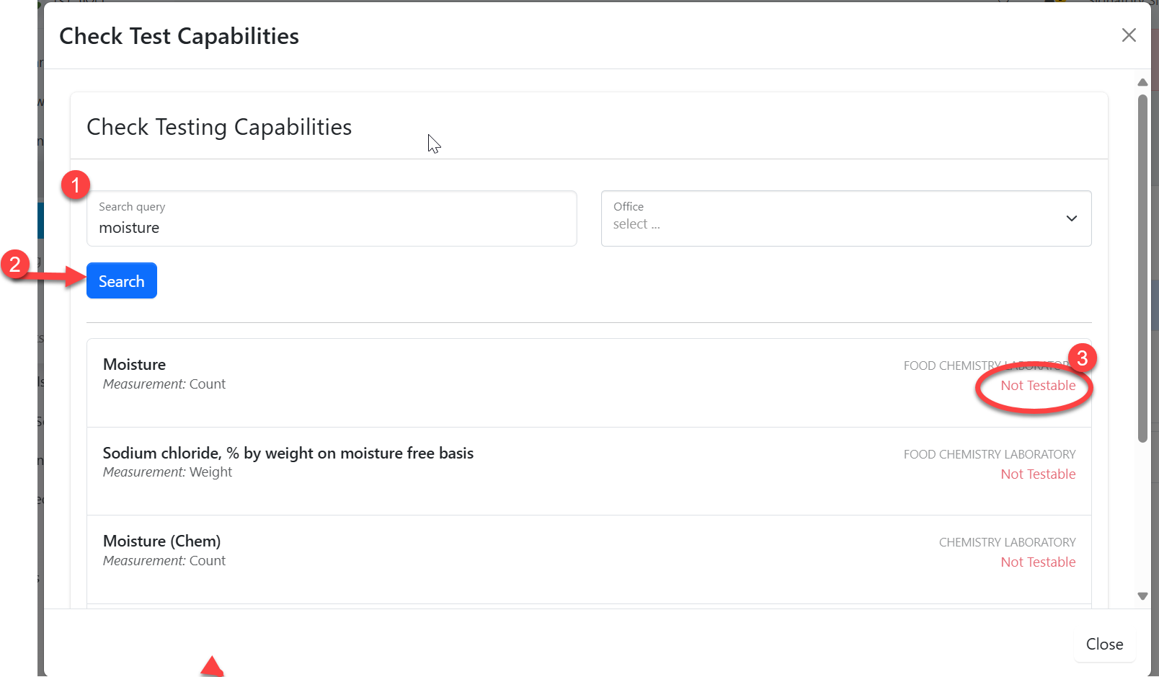Click the Check Testing Capabilities heading
The width and height of the screenshot is (1159, 677).
(x=219, y=128)
